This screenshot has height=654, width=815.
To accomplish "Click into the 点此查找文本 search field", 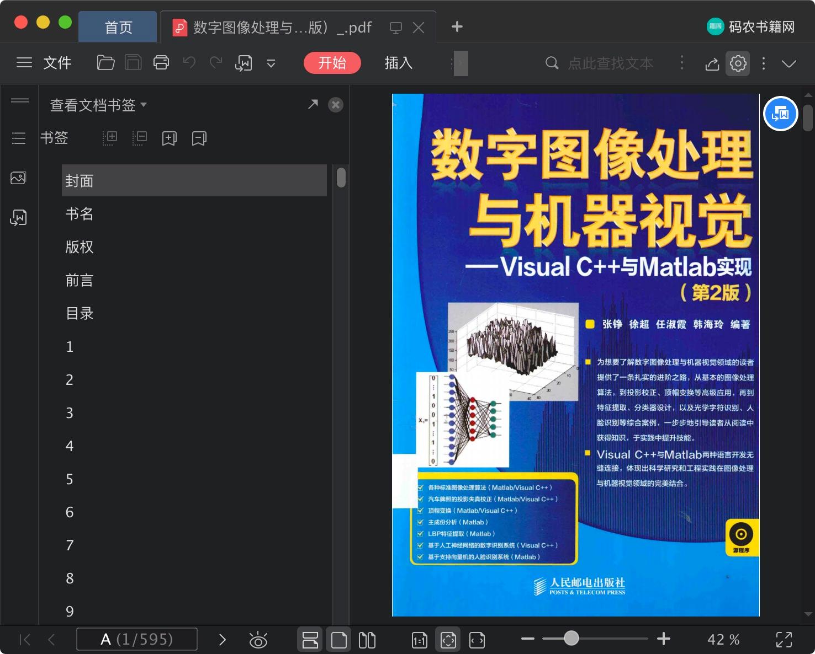I will coord(611,63).
